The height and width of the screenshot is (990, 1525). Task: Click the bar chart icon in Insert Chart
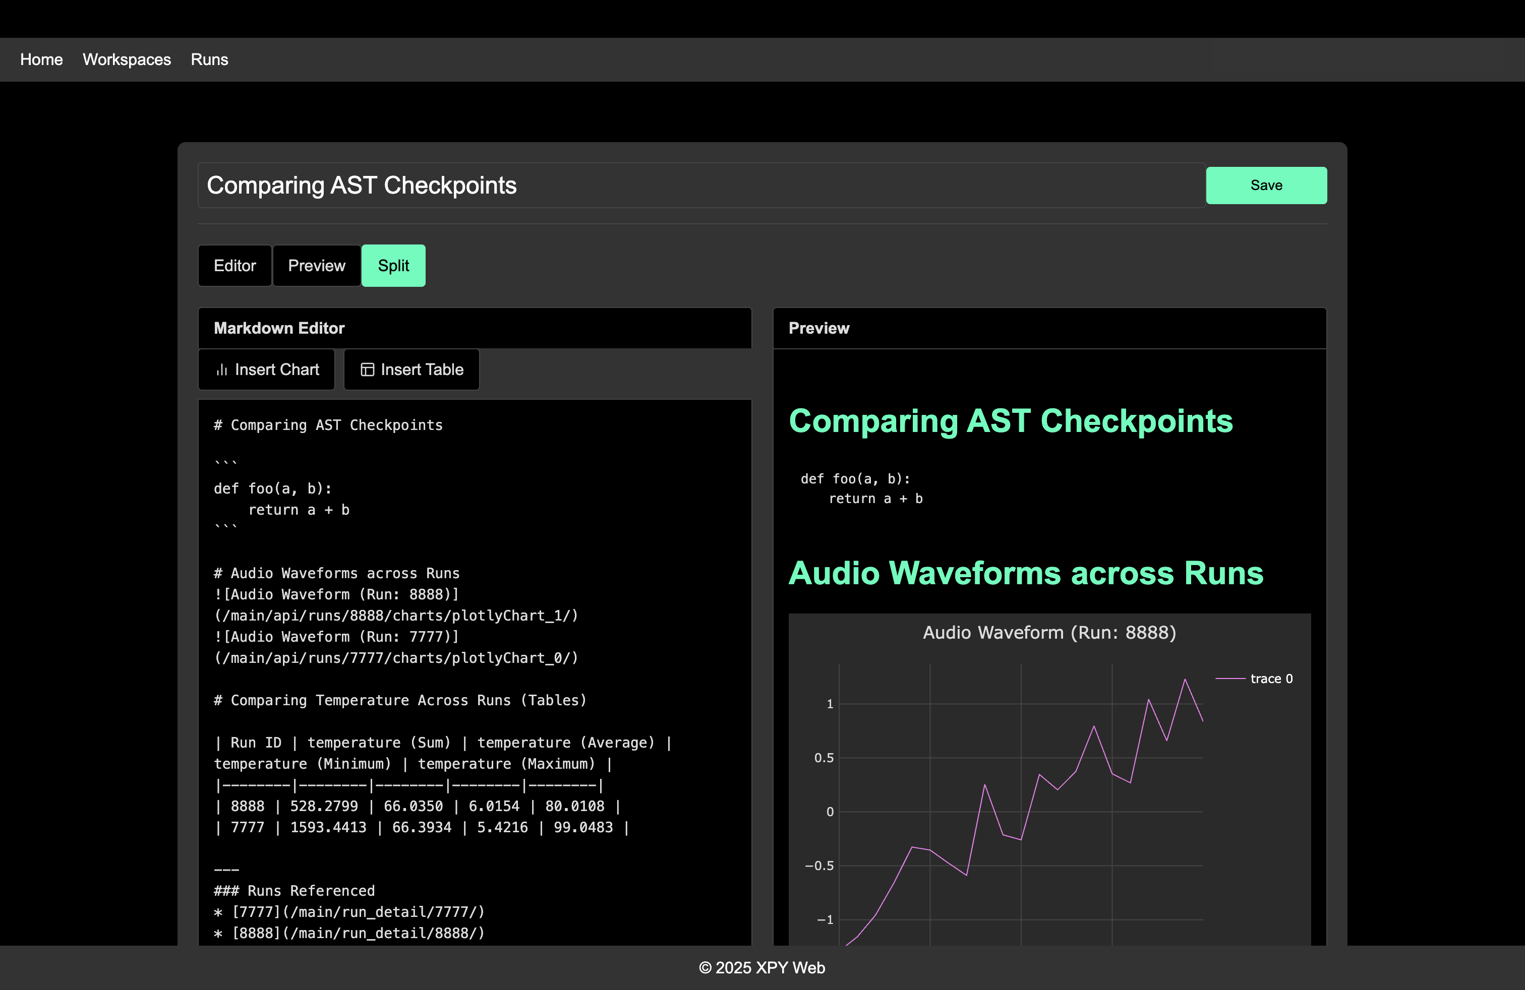coord(222,369)
